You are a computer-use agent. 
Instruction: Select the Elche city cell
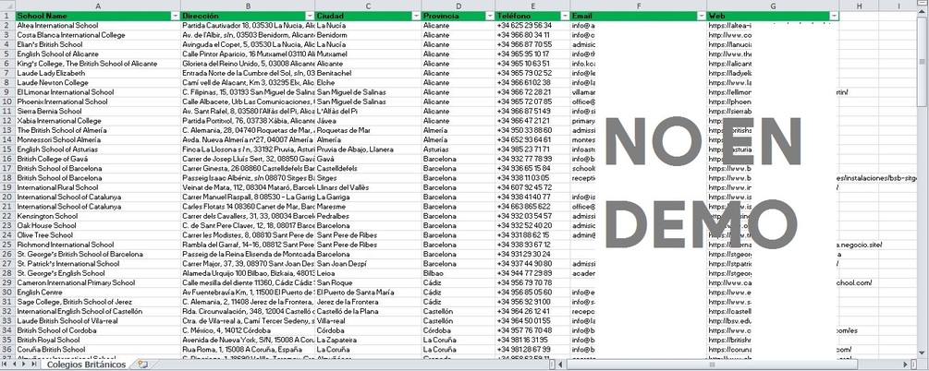point(369,83)
